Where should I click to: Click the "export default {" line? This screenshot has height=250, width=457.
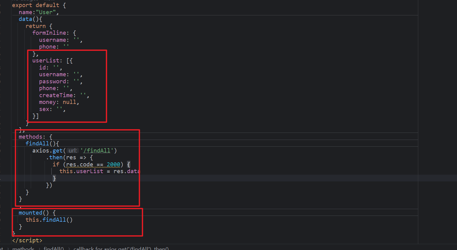point(39,5)
